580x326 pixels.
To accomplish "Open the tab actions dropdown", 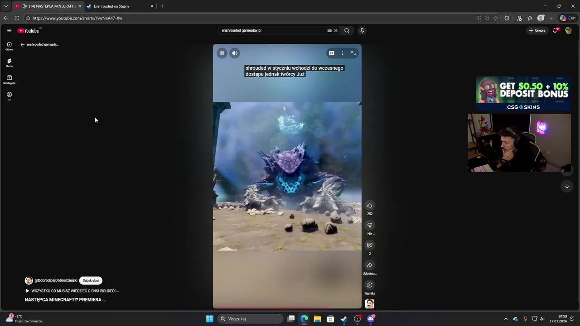I will (x=6, y=6).
